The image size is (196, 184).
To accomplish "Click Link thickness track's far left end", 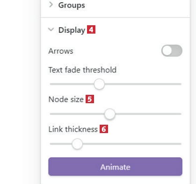I will [x=51, y=144].
